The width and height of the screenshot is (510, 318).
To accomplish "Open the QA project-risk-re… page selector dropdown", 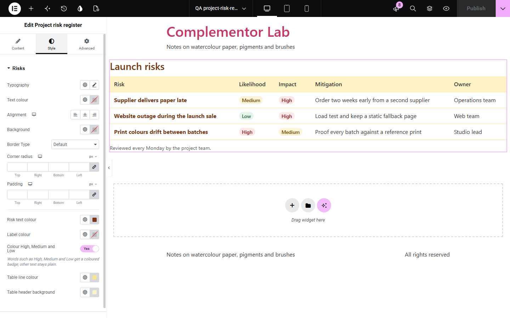I will 221,8.
